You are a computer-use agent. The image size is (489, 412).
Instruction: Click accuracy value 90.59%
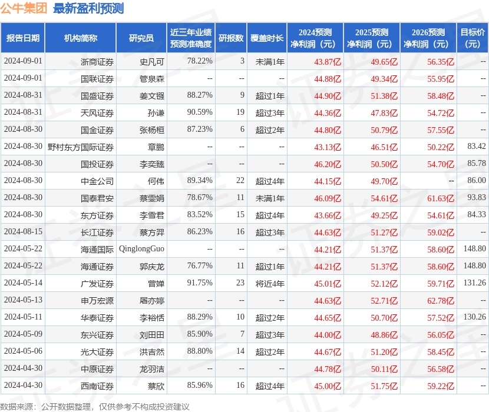(200, 112)
